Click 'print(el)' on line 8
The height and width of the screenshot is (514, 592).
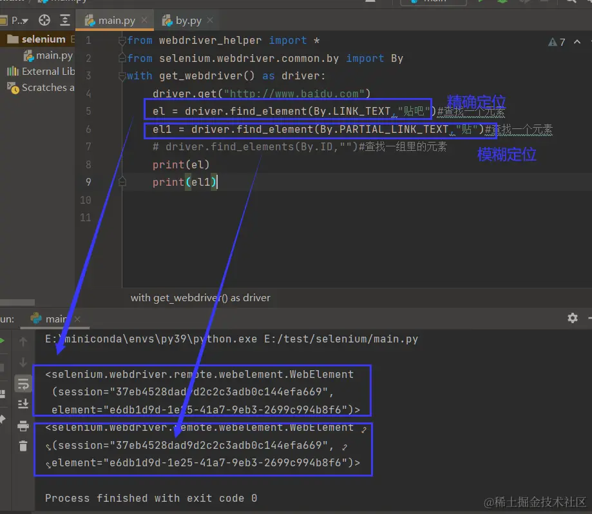pyautogui.click(x=181, y=165)
